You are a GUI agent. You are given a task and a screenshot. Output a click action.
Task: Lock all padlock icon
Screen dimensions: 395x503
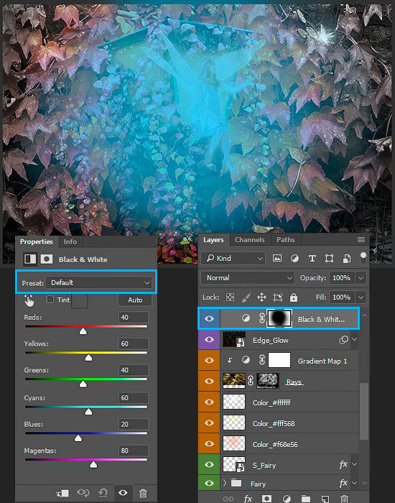click(293, 297)
